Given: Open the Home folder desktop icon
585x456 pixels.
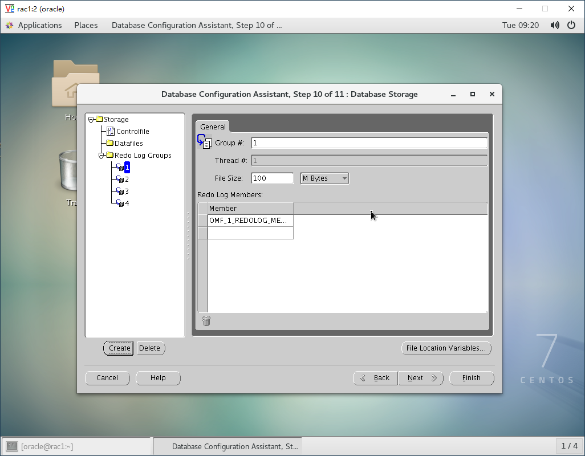Looking at the screenshot, I should [x=75, y=85].
